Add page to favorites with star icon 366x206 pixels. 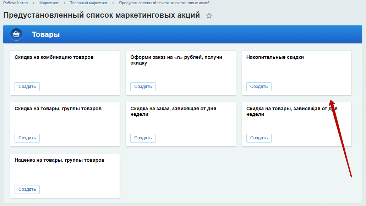pos(209,16)
